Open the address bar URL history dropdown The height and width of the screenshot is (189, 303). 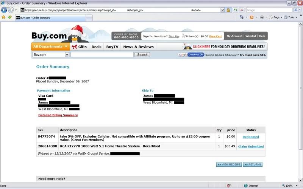[x=223, y=10]
